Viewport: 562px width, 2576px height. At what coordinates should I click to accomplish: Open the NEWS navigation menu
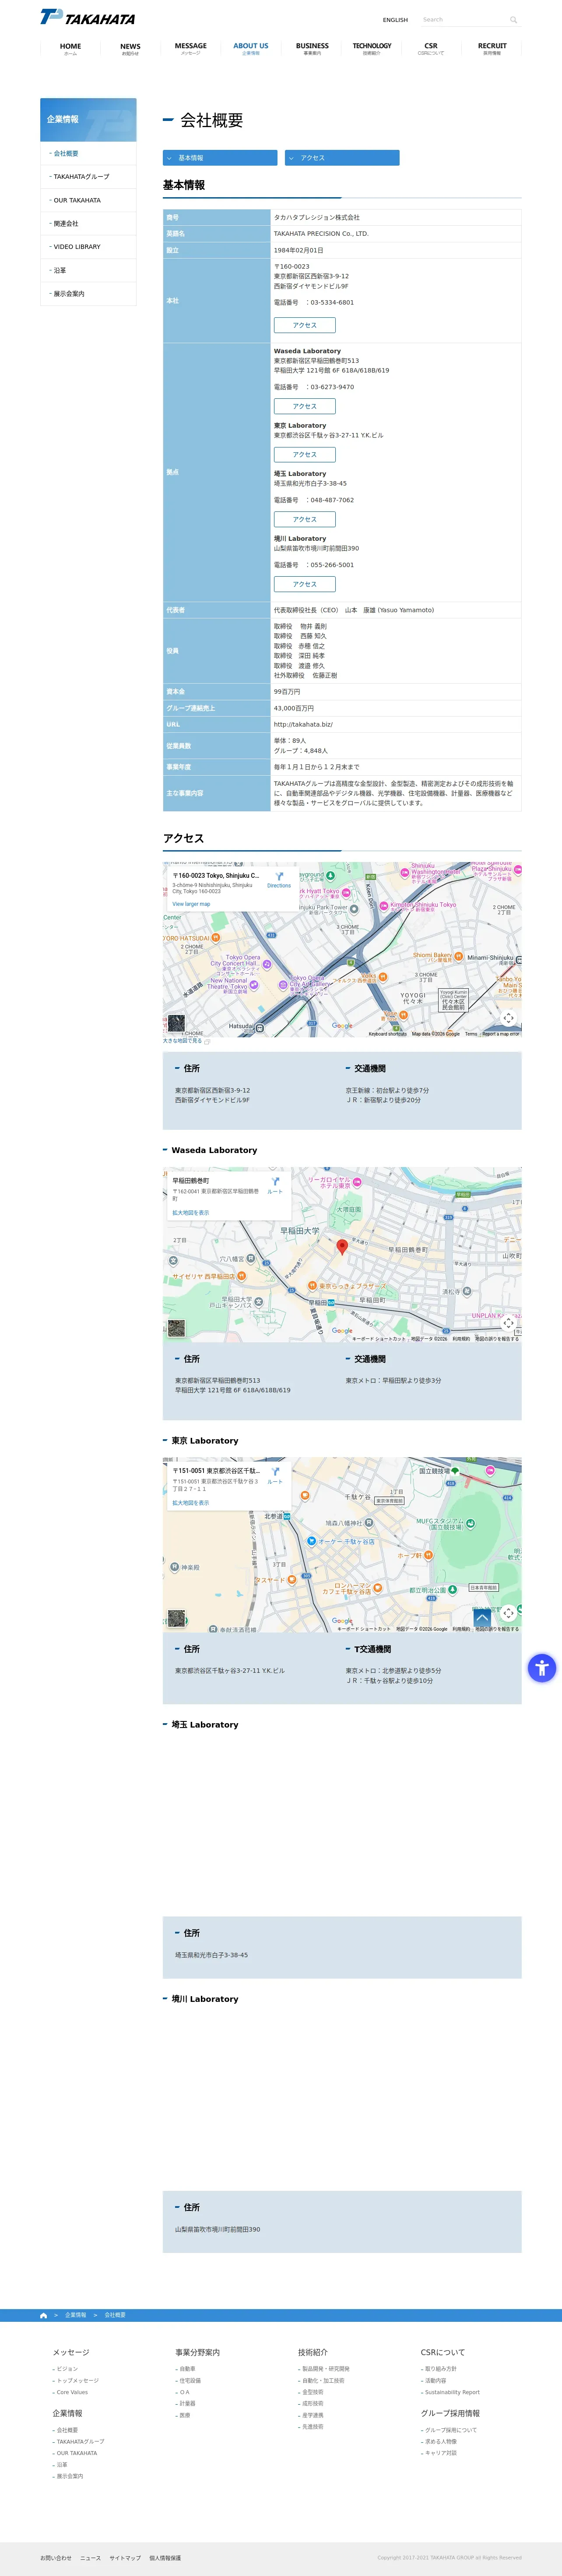point(131,48)
